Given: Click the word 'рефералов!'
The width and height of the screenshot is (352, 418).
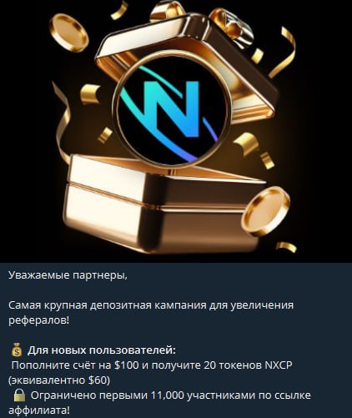Looking at the screenshot, I should pyautogui.click(x=38, y=320).
